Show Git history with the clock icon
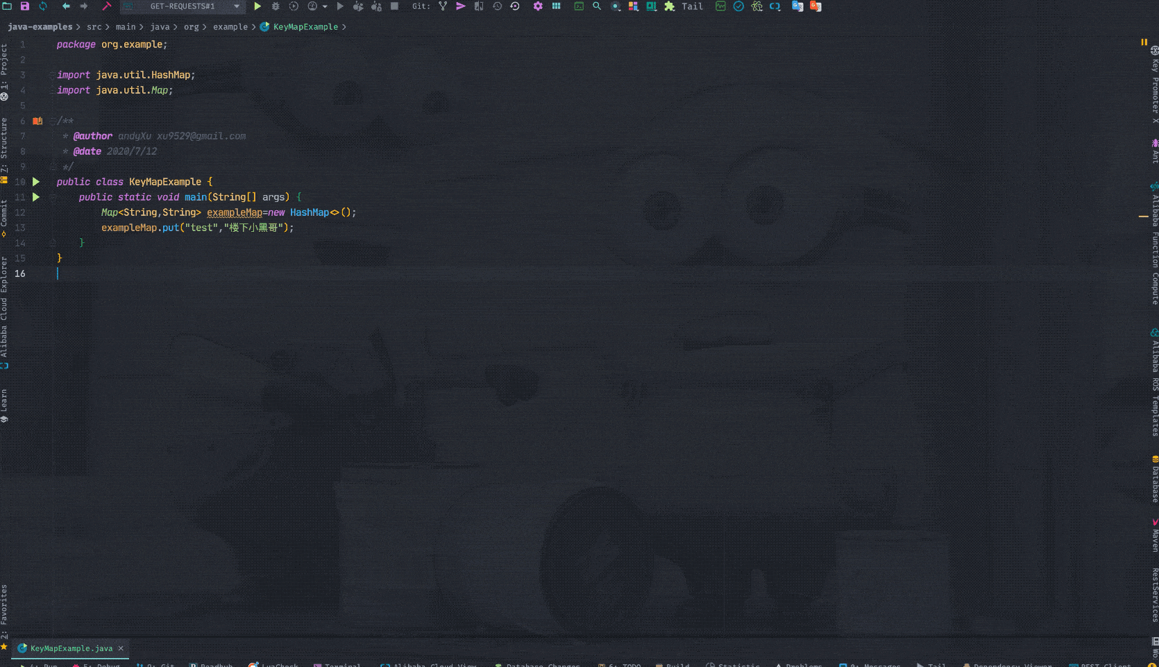This screenshot has height=667, width=1159. click(497, 6)
